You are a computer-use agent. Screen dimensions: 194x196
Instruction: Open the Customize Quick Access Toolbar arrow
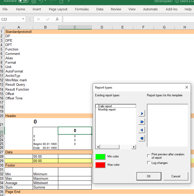click(69, 1)
